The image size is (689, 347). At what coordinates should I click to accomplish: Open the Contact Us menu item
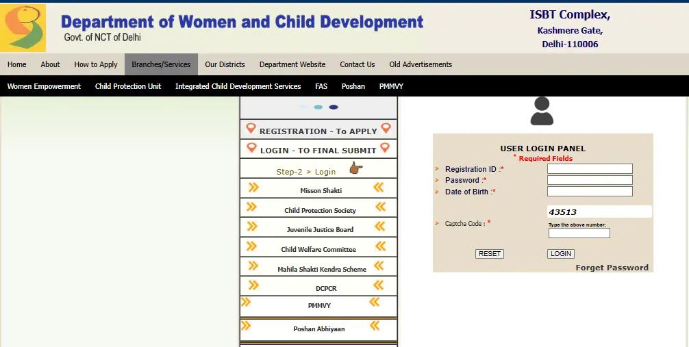(358, 64)
